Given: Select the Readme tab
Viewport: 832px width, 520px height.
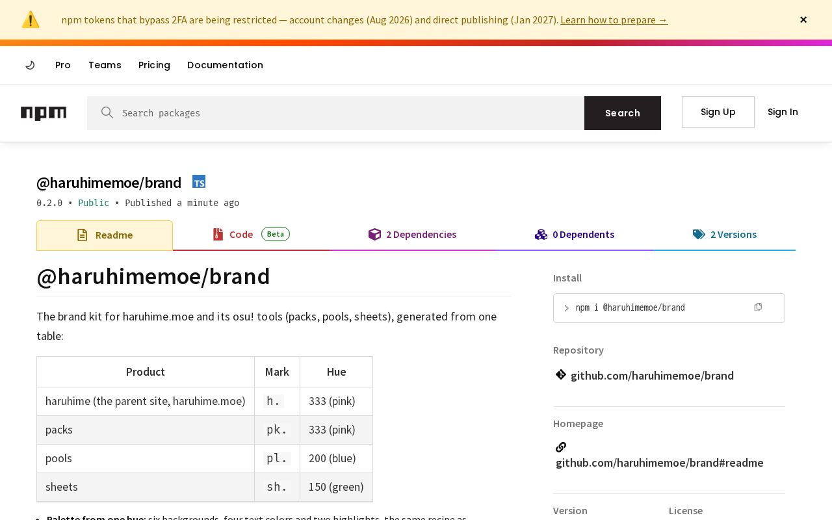Looking at the screenshot, I should (x=105, y=235).
